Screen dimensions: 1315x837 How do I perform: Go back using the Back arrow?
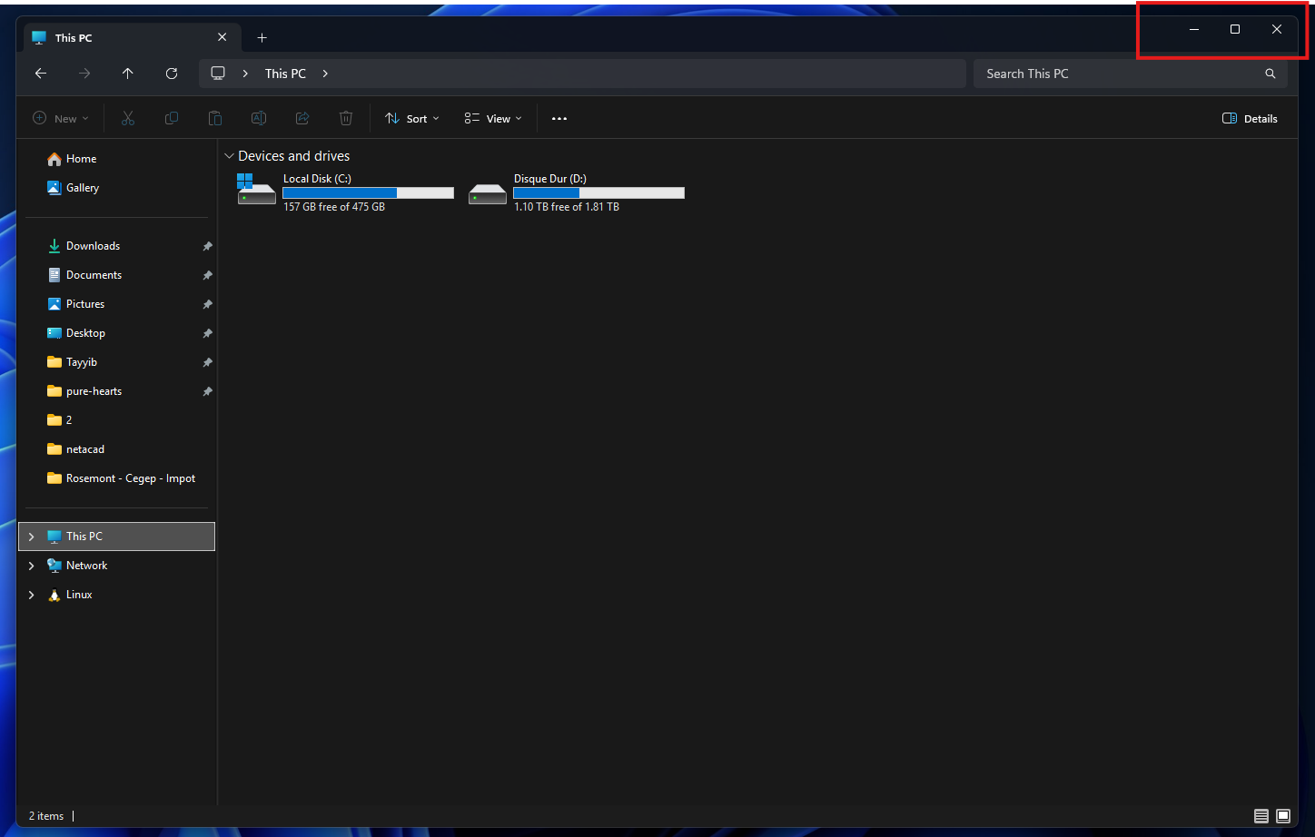(41, 74)
